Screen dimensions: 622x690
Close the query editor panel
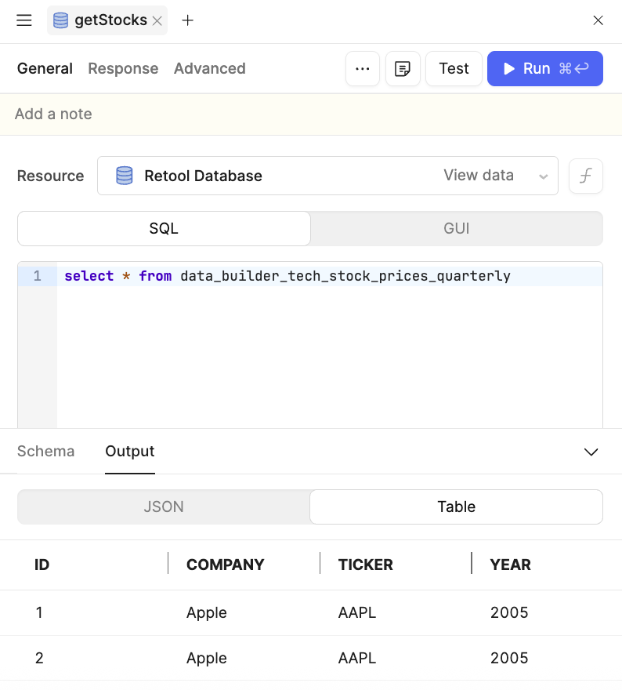click(x=598, y=20)
